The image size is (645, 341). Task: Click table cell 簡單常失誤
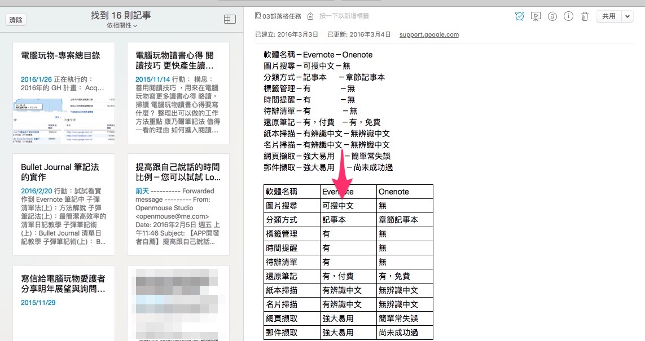tap(405, 318)
